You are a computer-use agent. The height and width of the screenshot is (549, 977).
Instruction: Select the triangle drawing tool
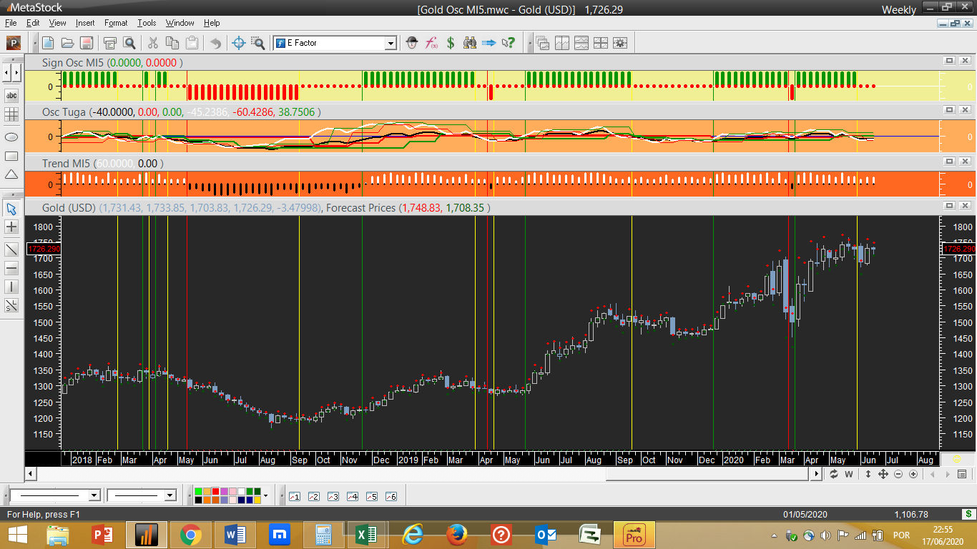click(11, 175)
